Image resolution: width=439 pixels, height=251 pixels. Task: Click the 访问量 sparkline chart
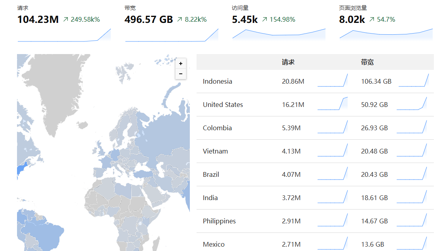pyautogui.click(x=279, y=35)
